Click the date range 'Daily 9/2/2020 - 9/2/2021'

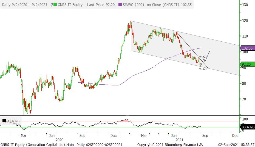pyautogui.click(x=25, y=5)
